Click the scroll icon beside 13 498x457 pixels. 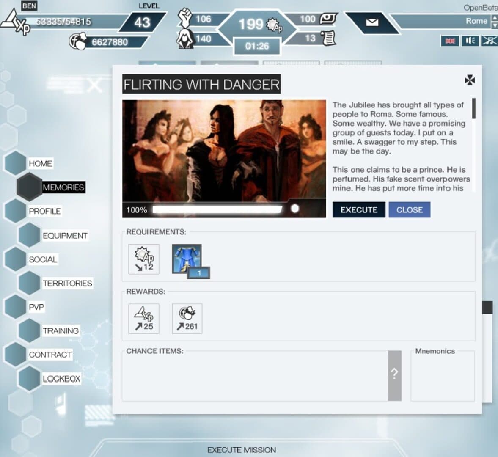click(328, 38)
